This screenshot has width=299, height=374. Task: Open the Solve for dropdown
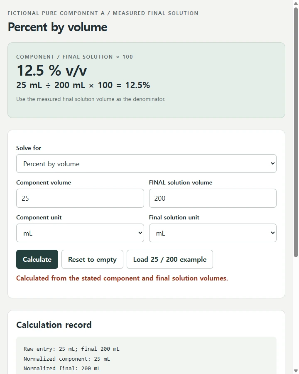[146, 164]
